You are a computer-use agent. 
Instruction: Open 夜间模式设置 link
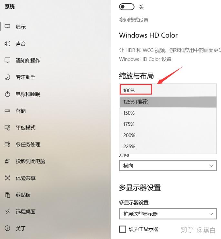[134, 20]
